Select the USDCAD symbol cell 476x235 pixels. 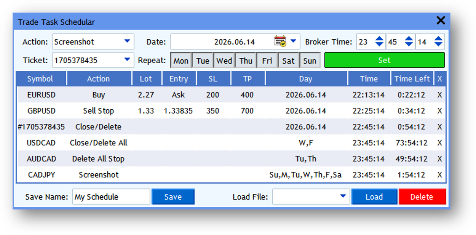point(41,143)
